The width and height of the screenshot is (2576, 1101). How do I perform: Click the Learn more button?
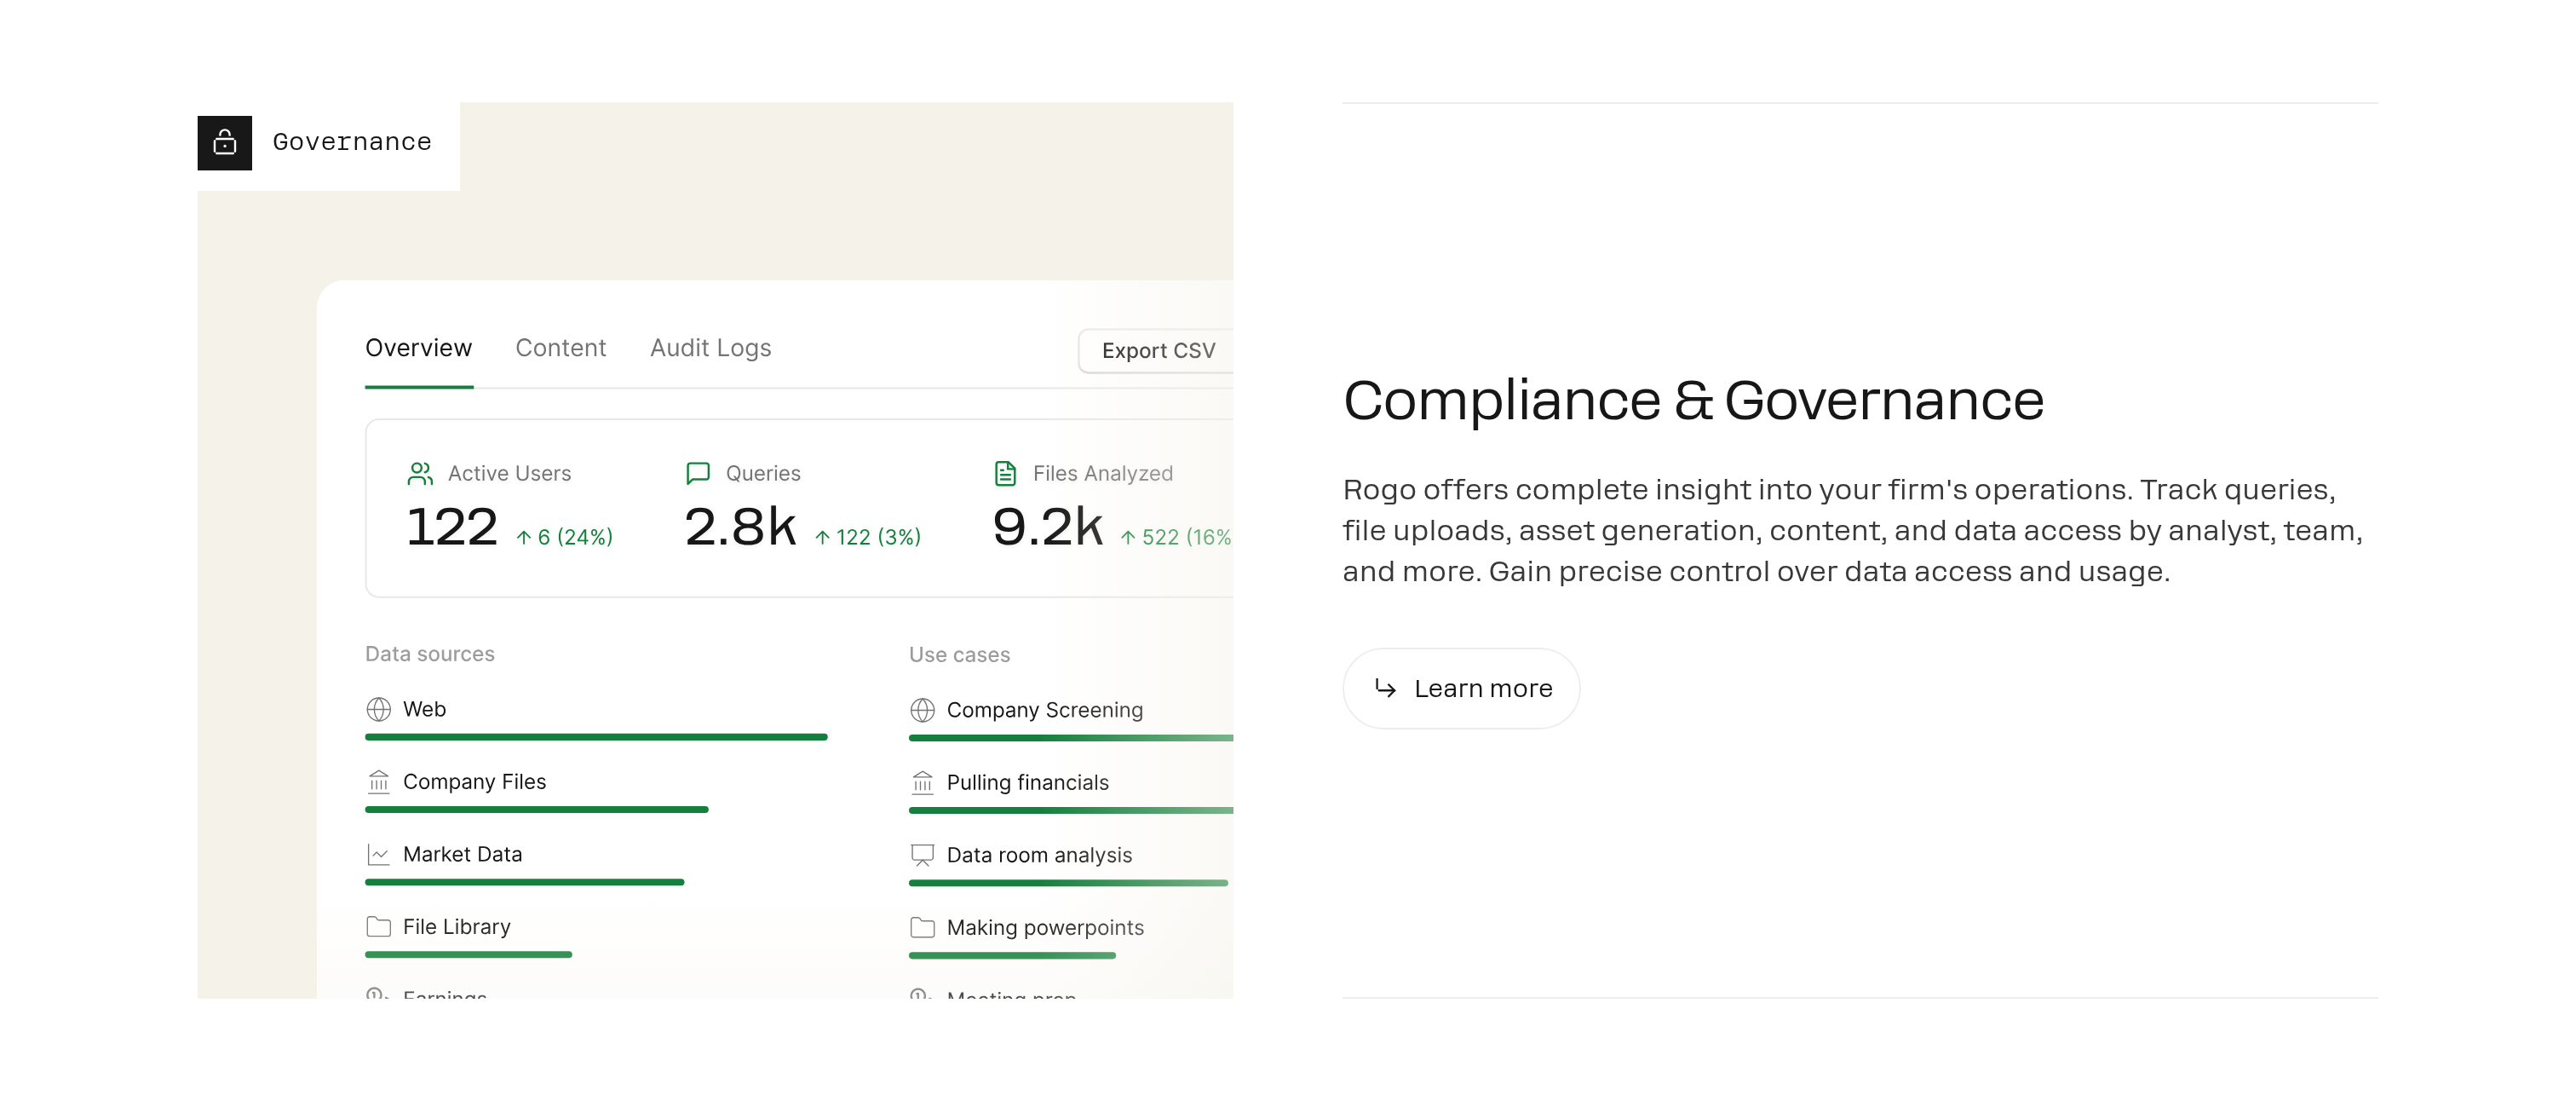coord(1461,688)
